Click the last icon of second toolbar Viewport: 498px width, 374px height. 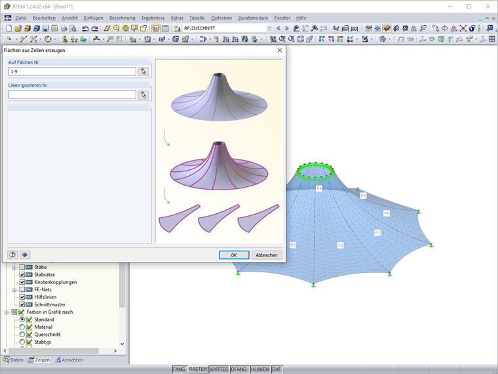coord(491,39)
